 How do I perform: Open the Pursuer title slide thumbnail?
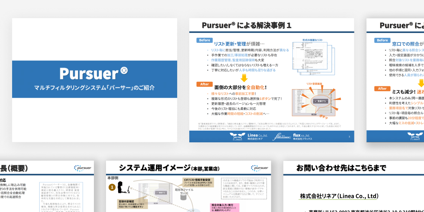click(95, 80)
